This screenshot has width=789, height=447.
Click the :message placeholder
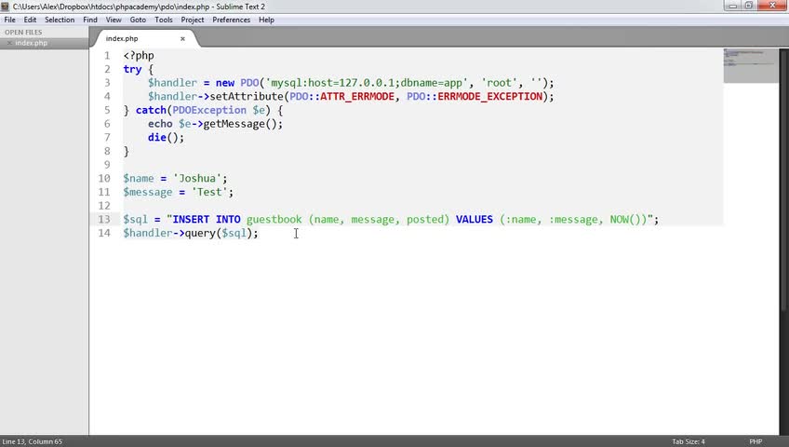[x=574, y=220]
